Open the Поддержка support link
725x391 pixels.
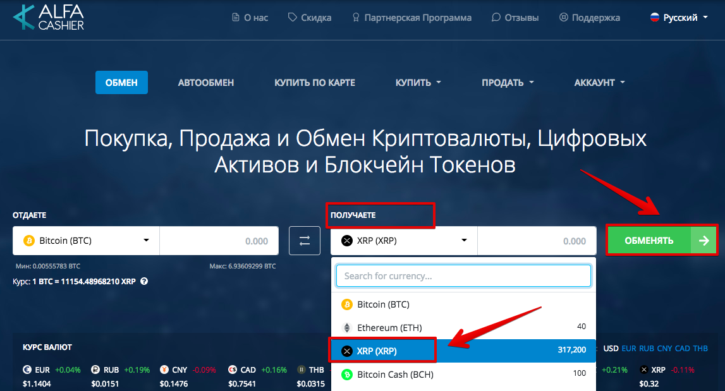coord(590,18)
